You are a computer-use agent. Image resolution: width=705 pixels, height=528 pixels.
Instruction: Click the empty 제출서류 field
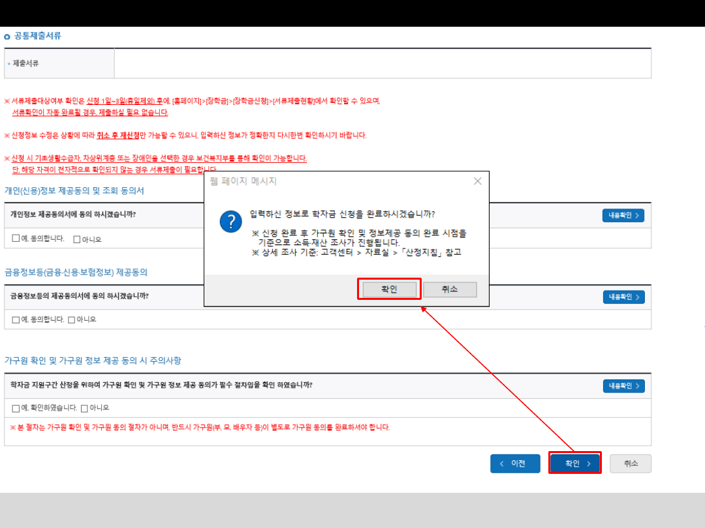click(x=382, y=63)
